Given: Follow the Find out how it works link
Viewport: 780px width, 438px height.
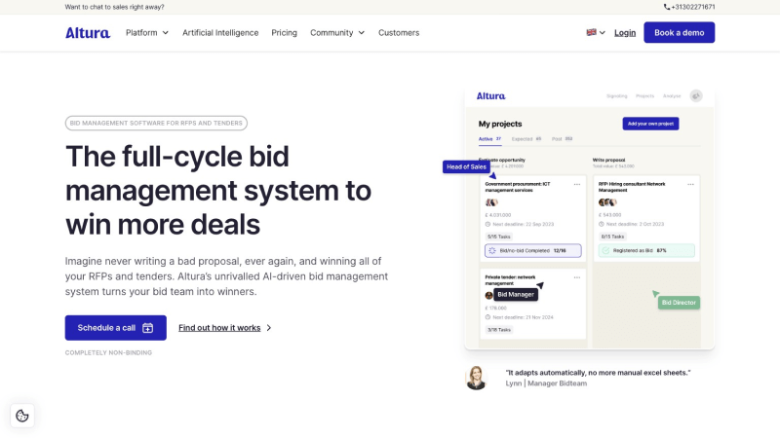Looking at the screenshot, I should point(225,328).
